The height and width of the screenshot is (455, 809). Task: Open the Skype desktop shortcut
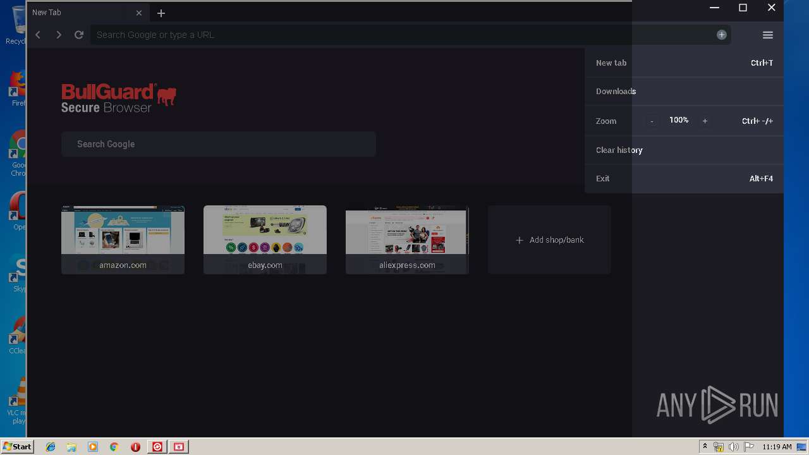(x=17, y=274)
